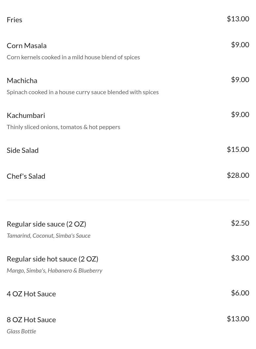The width and height of the screenshot is (256, 349).
Task: Choose Regular side hot sauce (2 OZ)
Action: tap(52, 259)
